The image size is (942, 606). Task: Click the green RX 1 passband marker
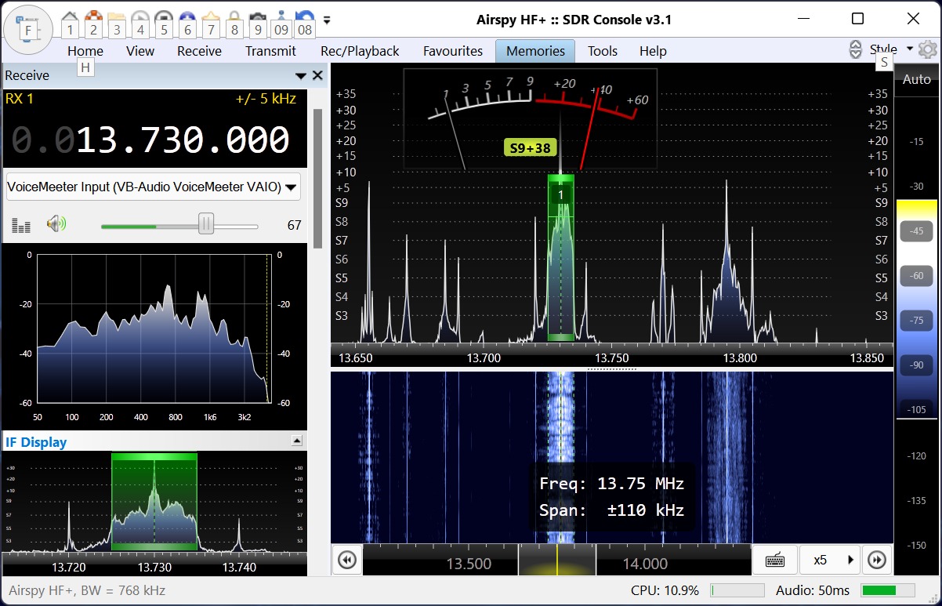click(560, 258)
